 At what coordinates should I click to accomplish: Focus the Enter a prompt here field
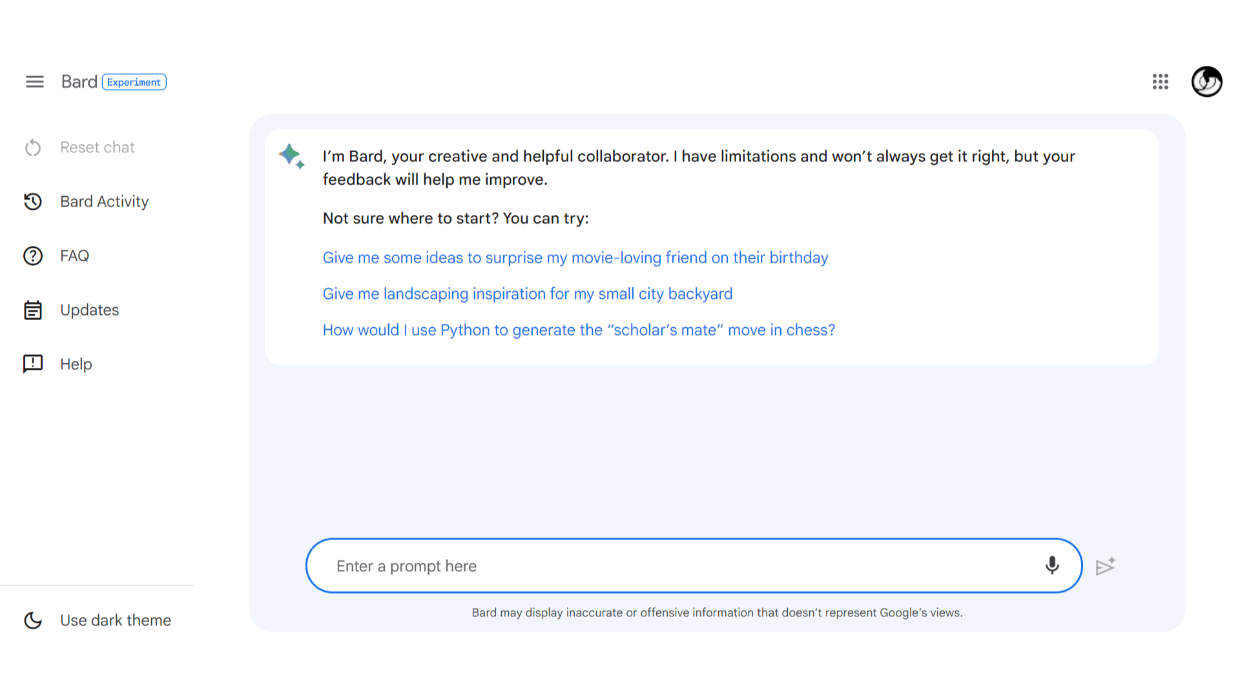685,566
